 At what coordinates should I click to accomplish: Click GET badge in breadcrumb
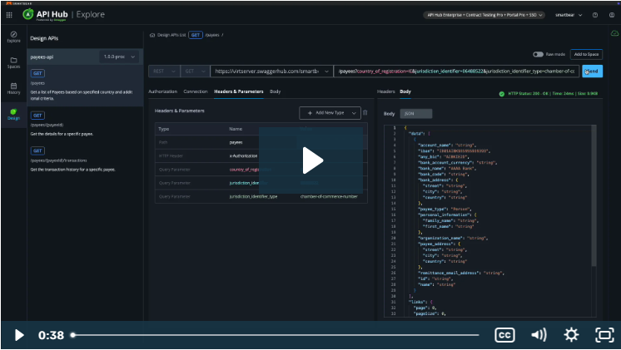(196, 35)
